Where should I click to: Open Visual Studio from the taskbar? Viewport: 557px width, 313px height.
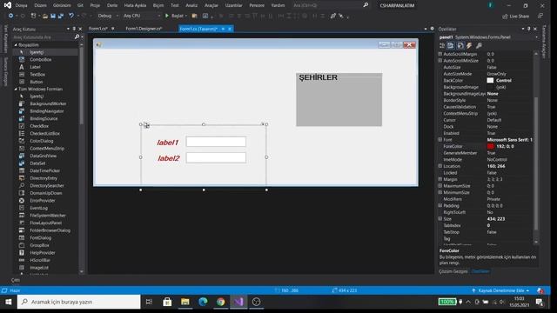coord(238,302)
